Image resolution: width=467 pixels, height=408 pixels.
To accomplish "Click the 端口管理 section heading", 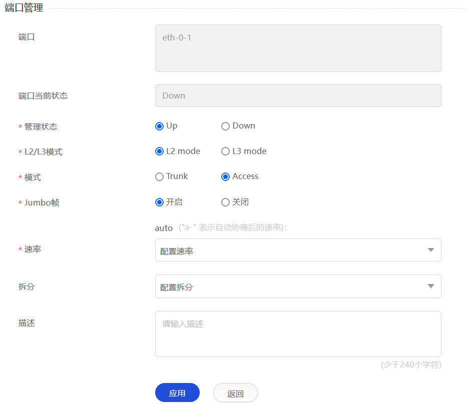I will (24, 7).
